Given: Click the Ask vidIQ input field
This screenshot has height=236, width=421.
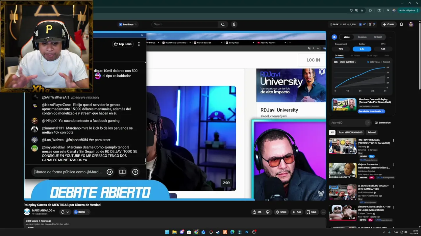Looking at the screenshot, I should tap(348, 123).
